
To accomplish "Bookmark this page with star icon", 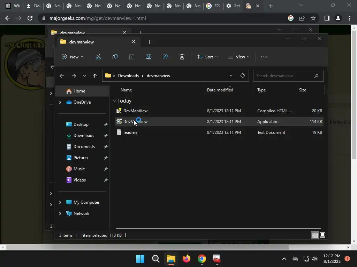I will pos(313,18).
